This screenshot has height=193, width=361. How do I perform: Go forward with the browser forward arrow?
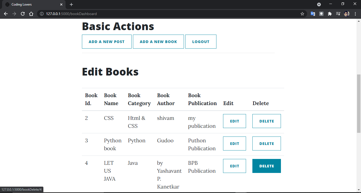click(x=14, y=14)
